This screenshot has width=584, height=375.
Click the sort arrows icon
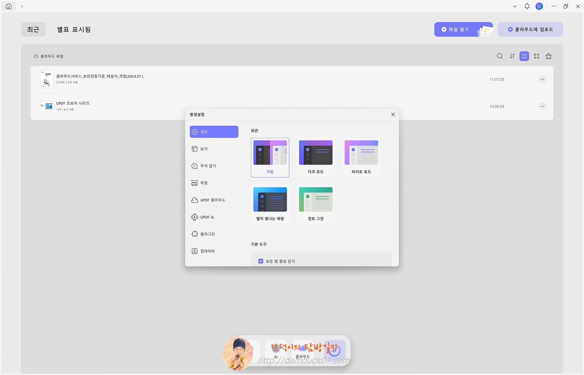click(x=511, y=56)
